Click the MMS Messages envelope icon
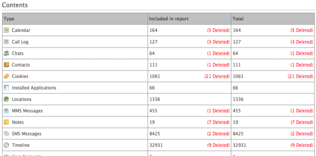This screenshot has height=156, width=316. click(x=6, y=111)
